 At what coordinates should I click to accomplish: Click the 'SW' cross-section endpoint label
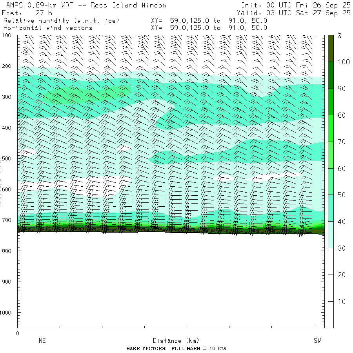[x=317, y=340]
